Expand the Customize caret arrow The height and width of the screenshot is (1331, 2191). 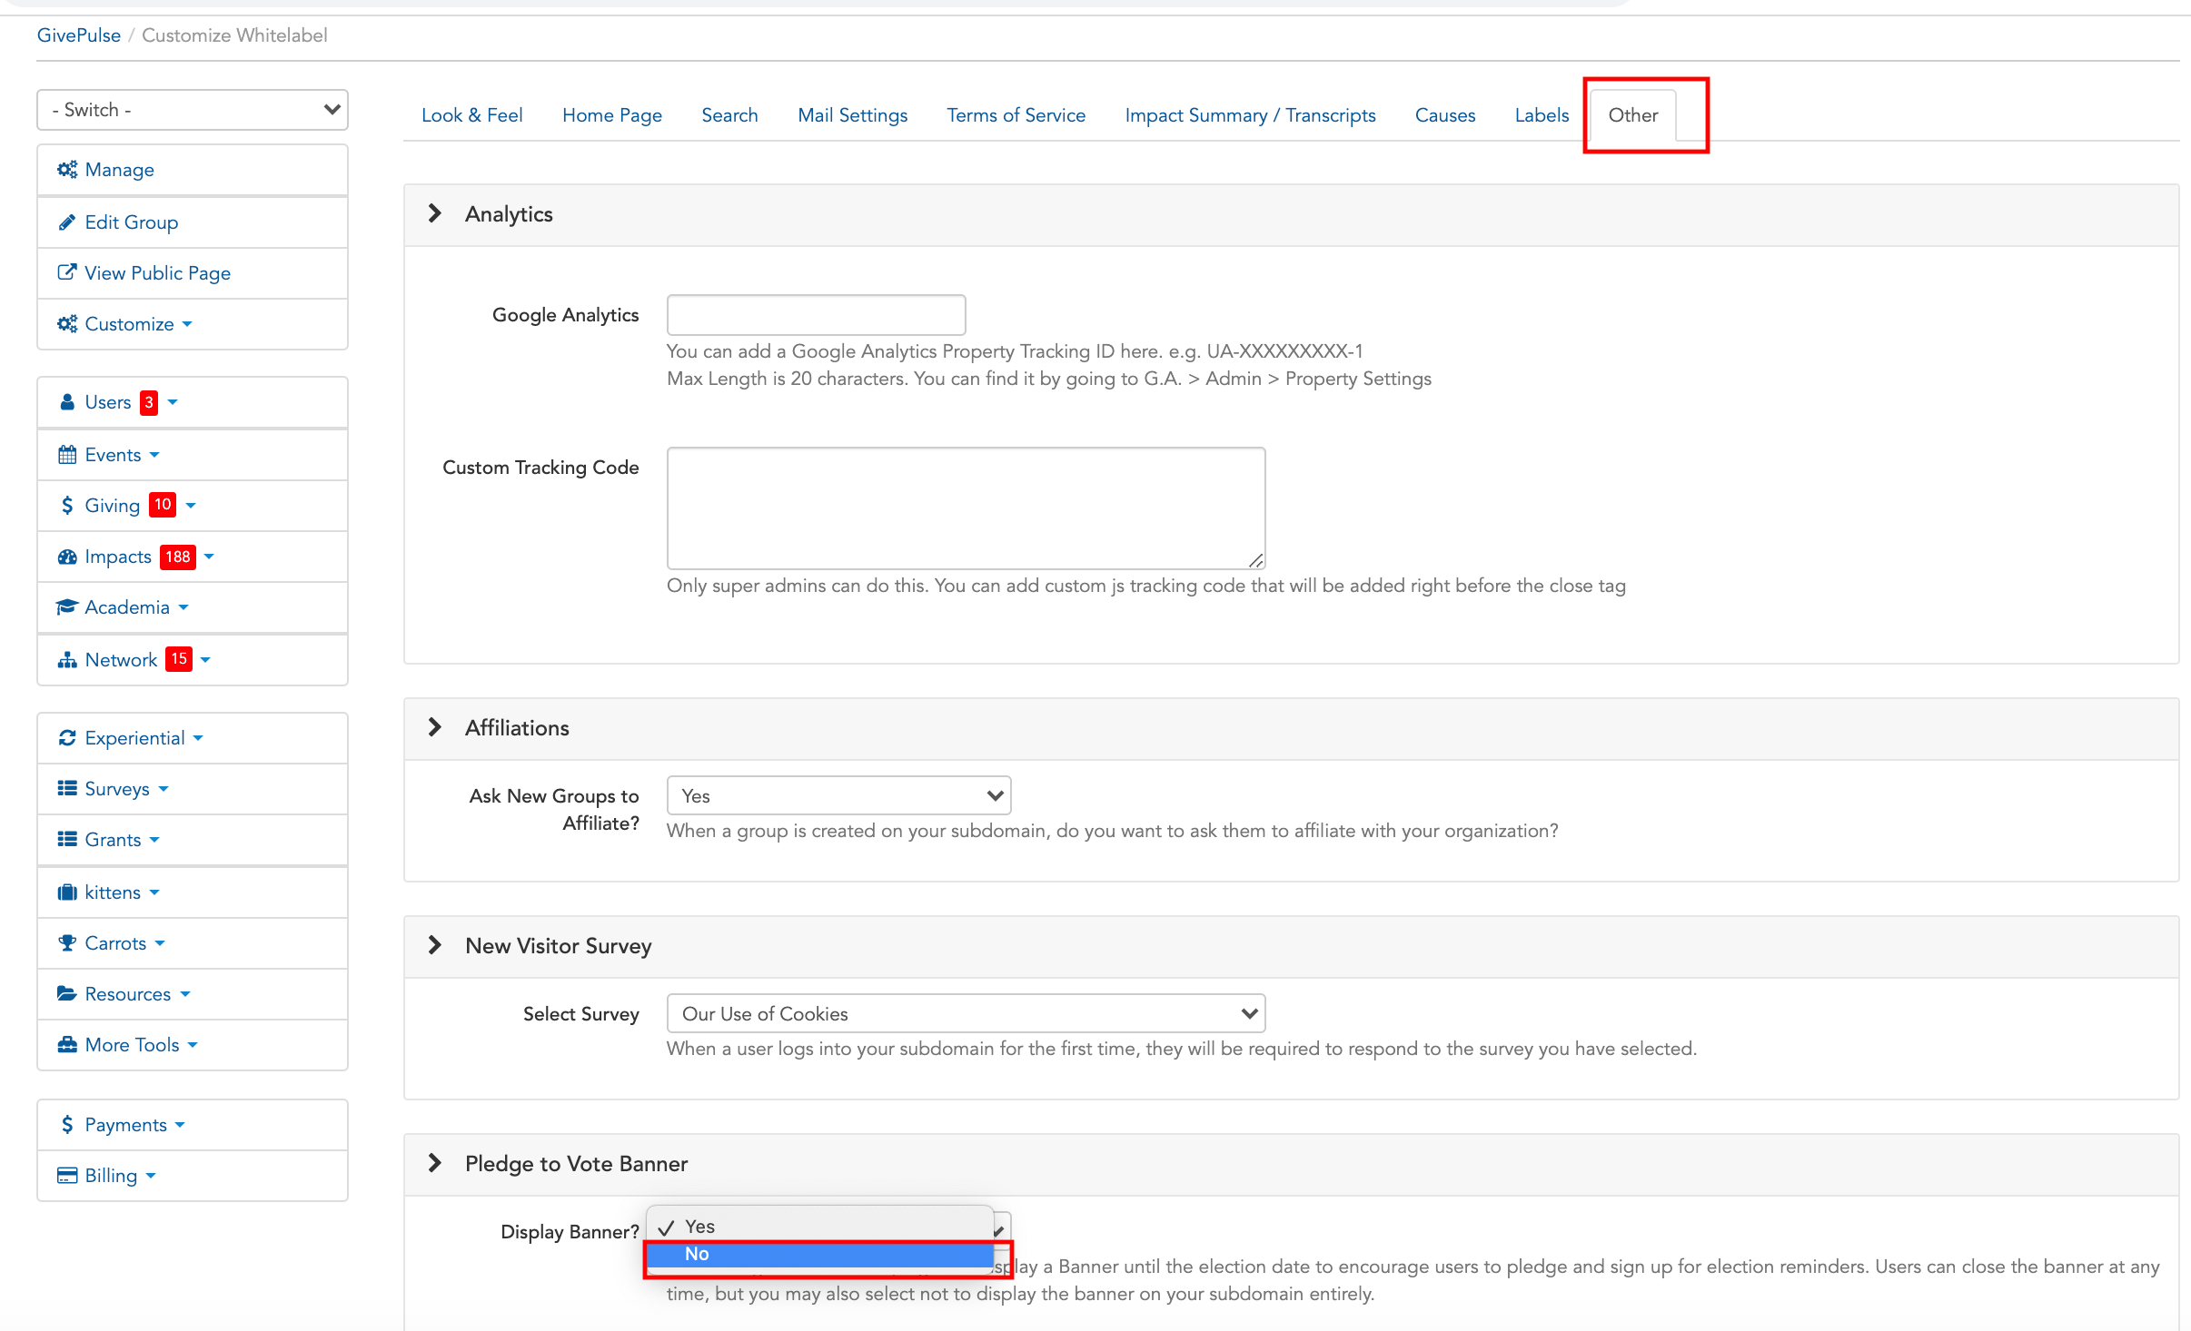click(187, 324)
